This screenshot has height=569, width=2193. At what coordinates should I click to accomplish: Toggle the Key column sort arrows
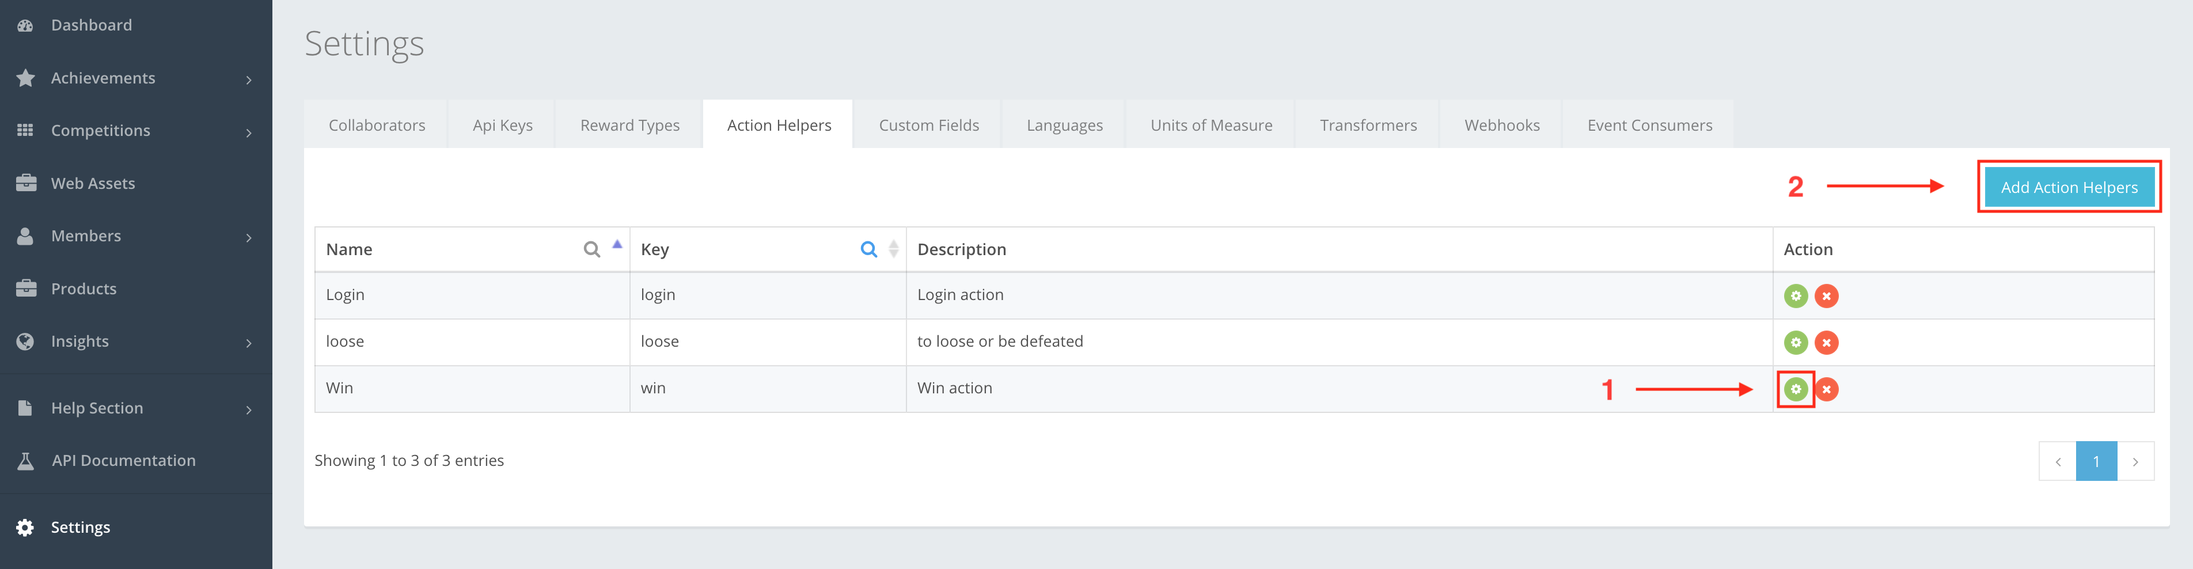tap(893, 249)
